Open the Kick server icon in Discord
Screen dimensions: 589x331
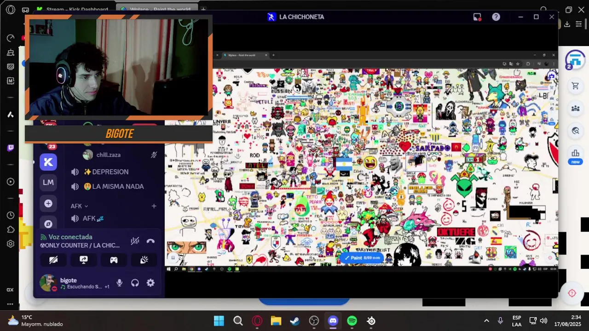[x=48, y=162]
